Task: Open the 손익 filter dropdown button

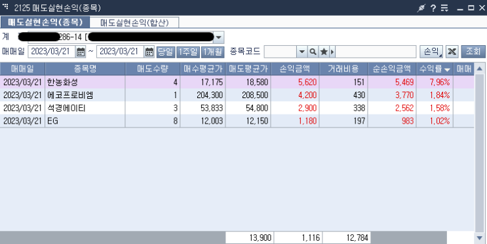Action: [x=432, y=52]
